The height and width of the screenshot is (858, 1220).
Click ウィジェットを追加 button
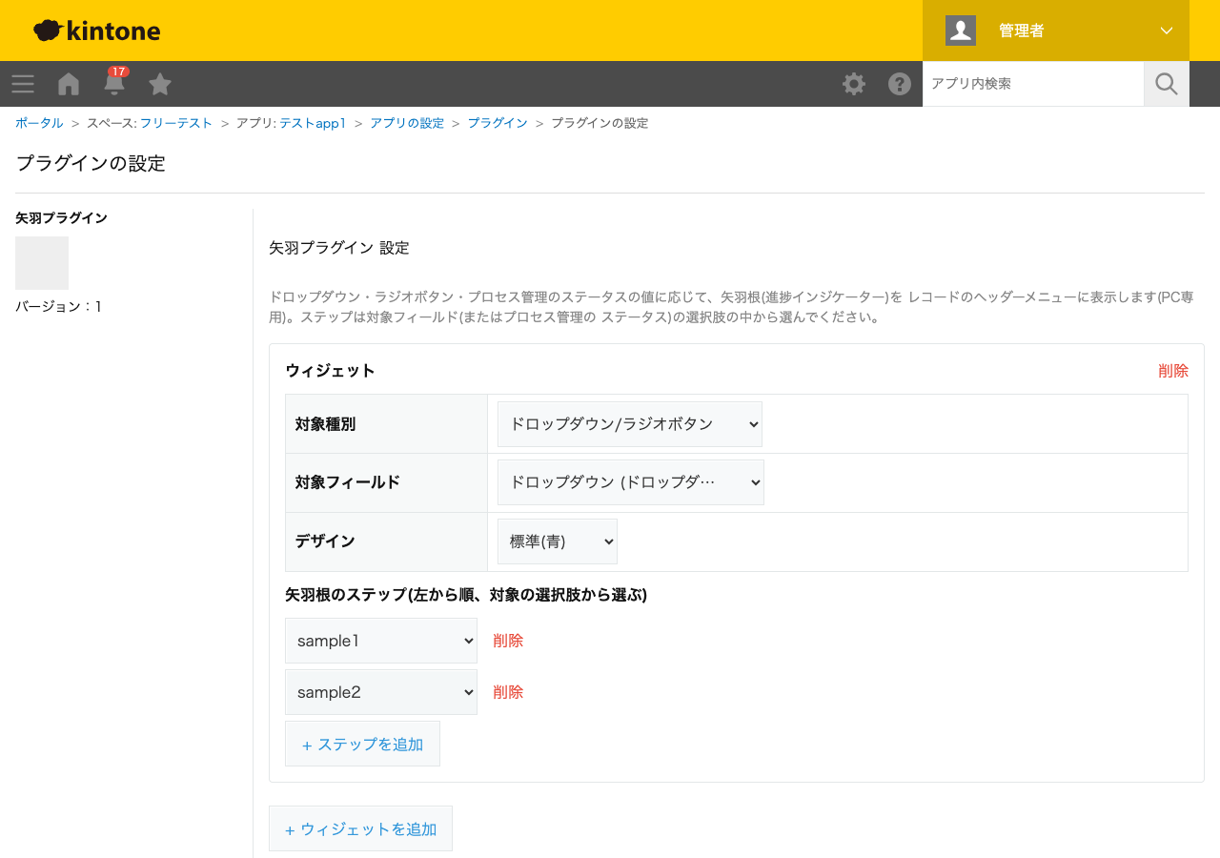click(360, 828)
